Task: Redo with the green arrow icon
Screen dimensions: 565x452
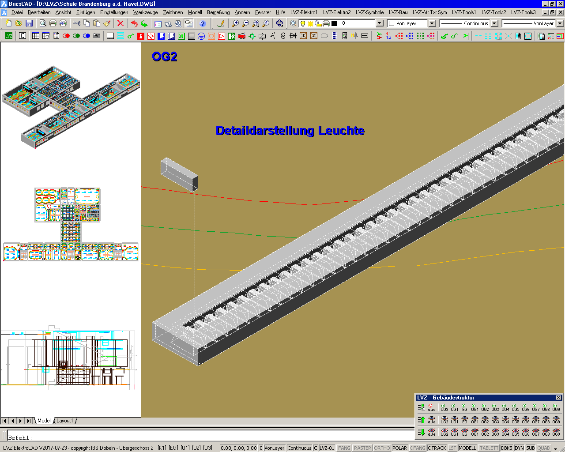Action: tap(144, 23)
